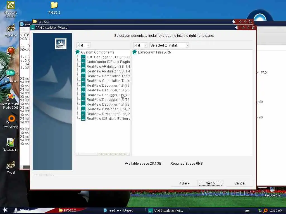This screenshot has width=286, height=214.
Task: Click the ARM wizard logo thumbnail
Action: coord(61,44)
